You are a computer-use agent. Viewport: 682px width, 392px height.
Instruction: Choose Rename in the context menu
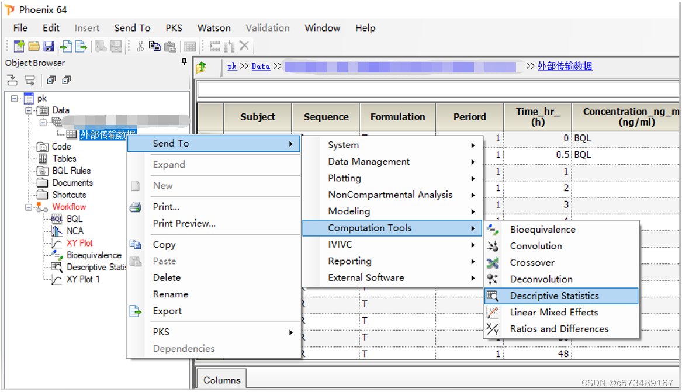(171, 294)
